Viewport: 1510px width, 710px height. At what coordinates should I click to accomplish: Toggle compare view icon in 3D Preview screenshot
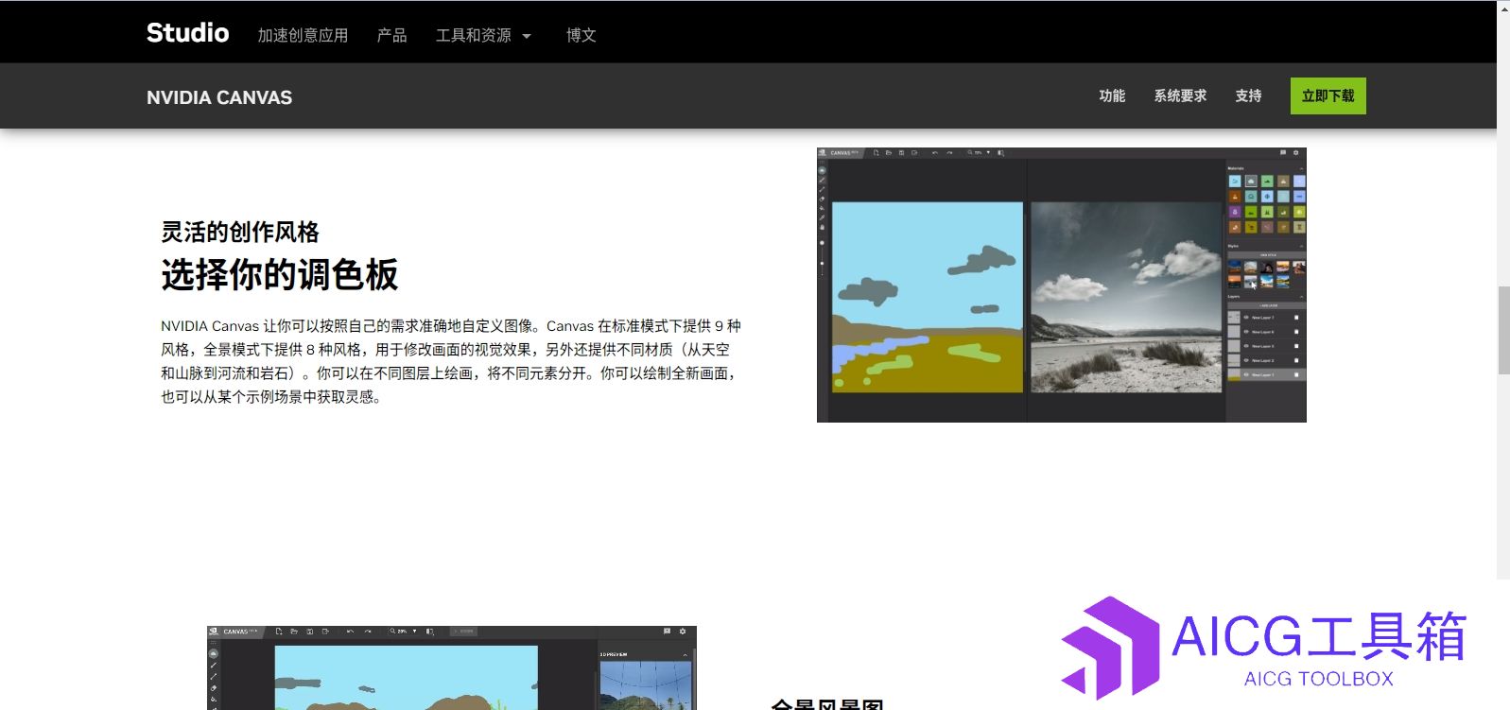pyautogui.click(x=429, y=632)
